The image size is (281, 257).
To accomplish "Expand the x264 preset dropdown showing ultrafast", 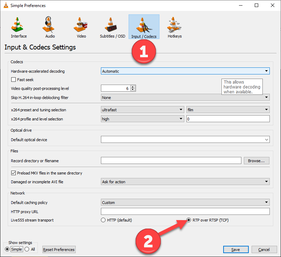I will (181, 110).
